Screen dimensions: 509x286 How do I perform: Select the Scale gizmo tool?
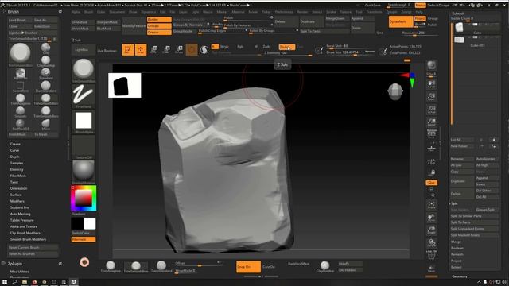[x=166, y=49]
